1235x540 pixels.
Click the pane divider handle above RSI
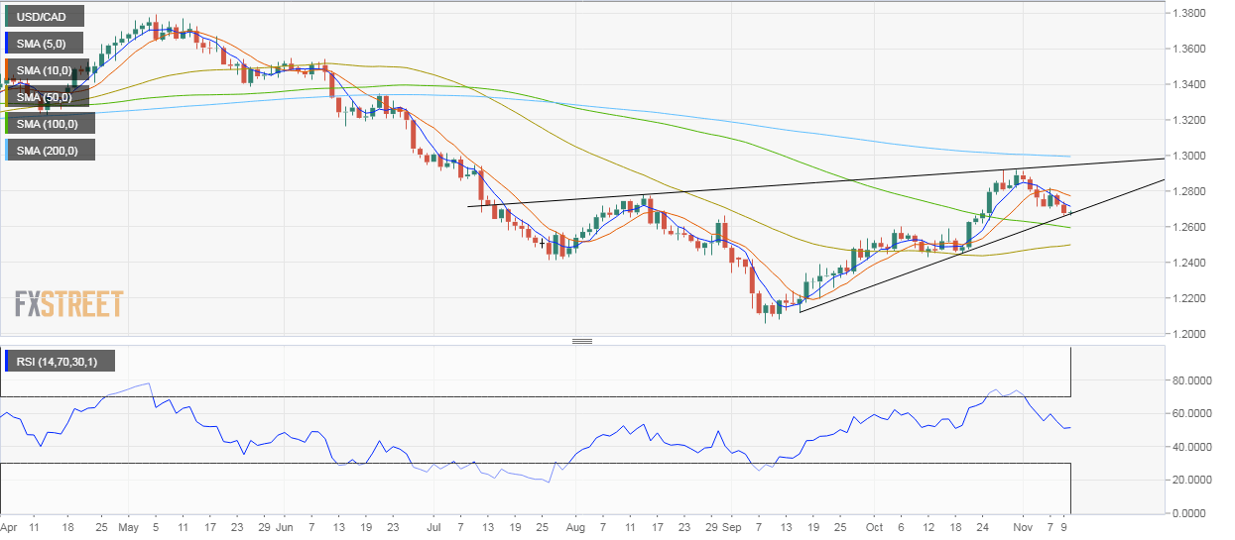point(582,341)
